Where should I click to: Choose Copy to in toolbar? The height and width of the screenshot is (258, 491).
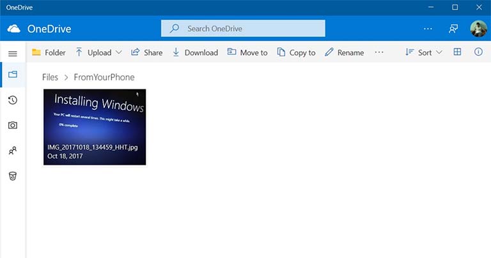pyautogui.click(x=296, y=52)
